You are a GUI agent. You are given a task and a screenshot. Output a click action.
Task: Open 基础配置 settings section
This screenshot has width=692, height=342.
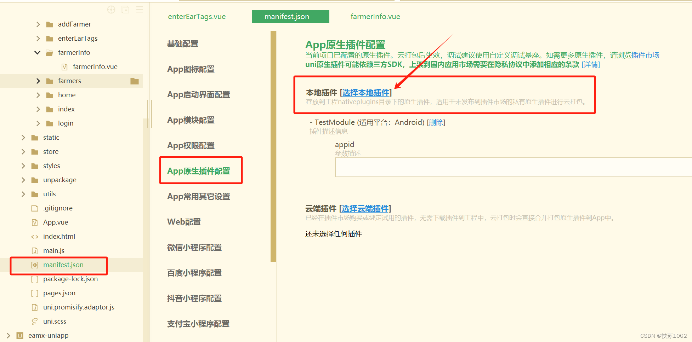coord(183,44)
